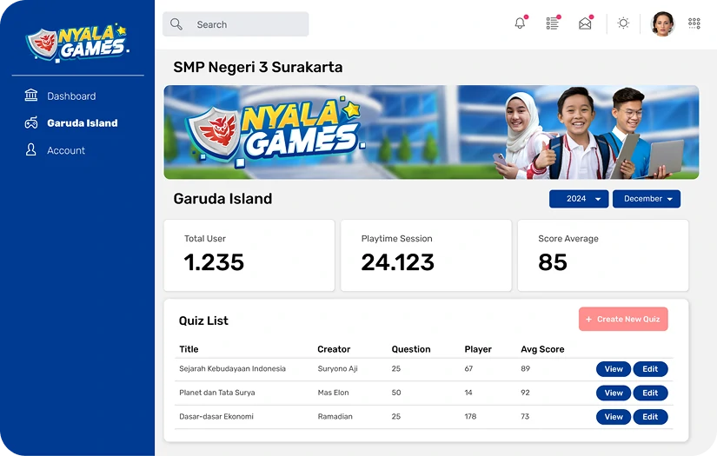717x456 pixels.
Task: Click the Quiz List heading
Action: tap(203, 321)
